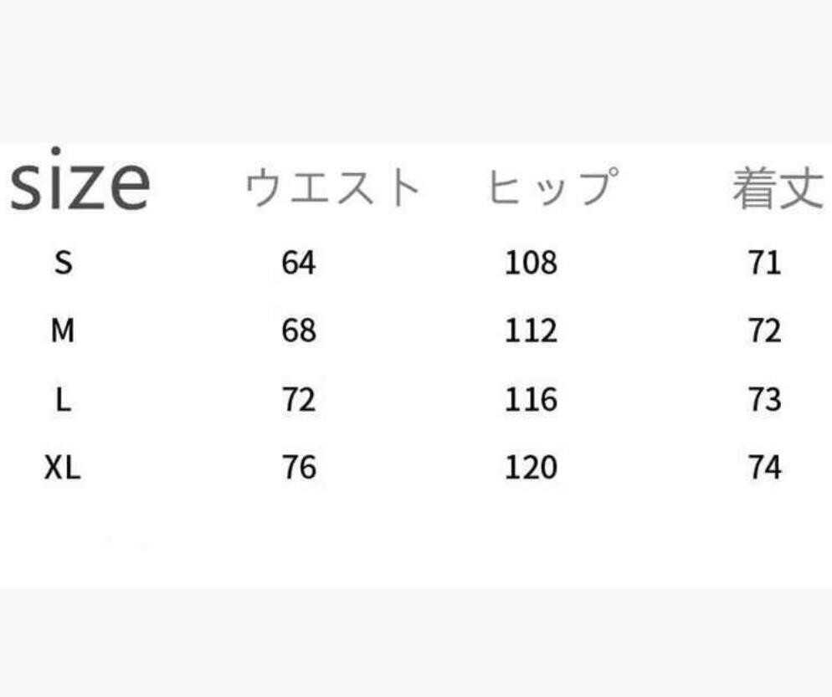
Task: Click length value 73 for size L
Action: [764, 400]
